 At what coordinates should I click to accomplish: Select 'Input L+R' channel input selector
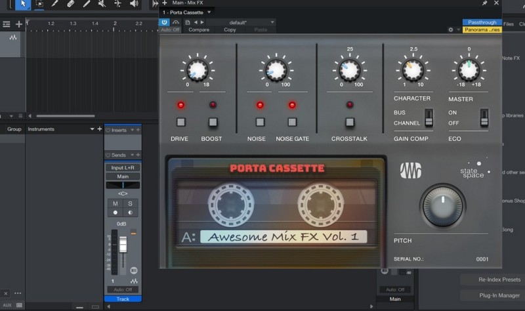123,168
